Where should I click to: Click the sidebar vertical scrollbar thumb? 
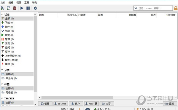pos(35,54)
